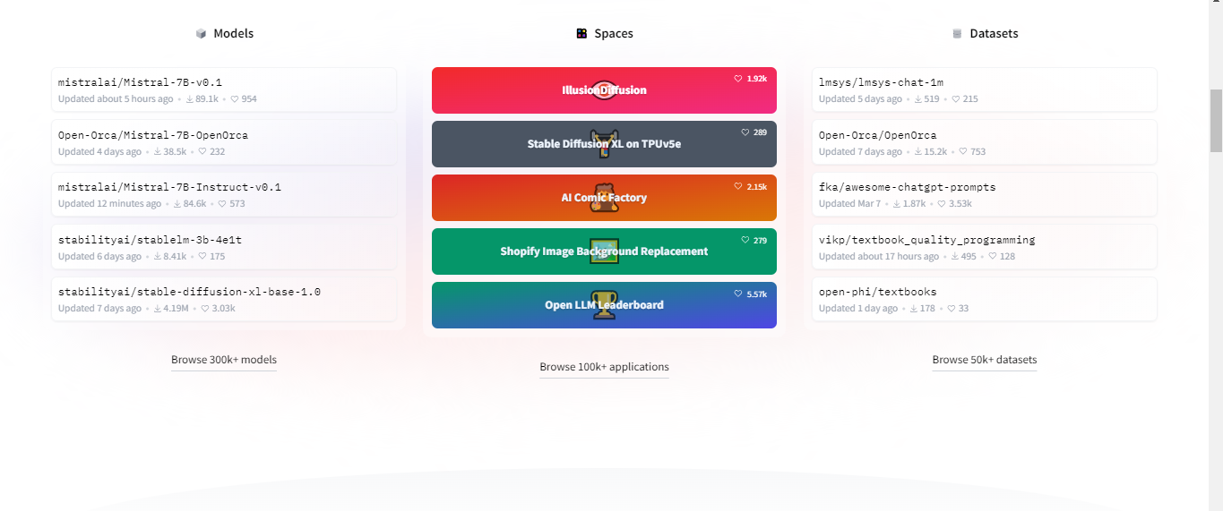Click "Updated about 5 hours ago" text

click(116, 99)
